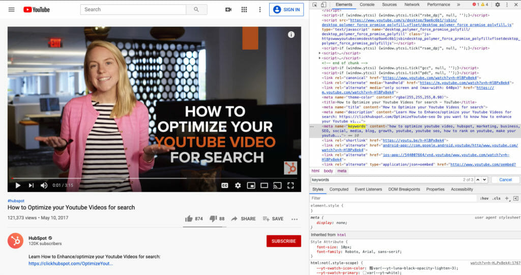
Task: Click the search magnifier button
Action: click(196, 10)
